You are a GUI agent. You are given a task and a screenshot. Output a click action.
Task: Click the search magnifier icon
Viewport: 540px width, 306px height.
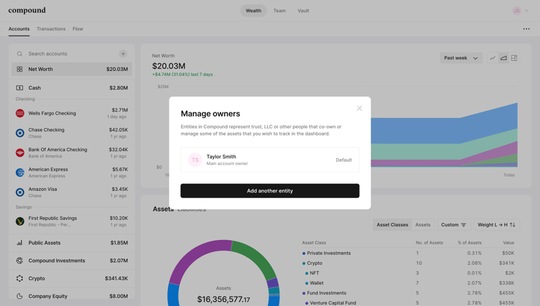point(20,54)
